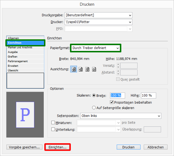Open the Druckvorgabe dropdown
Viewport: 174px width, 156px height.
98,15
